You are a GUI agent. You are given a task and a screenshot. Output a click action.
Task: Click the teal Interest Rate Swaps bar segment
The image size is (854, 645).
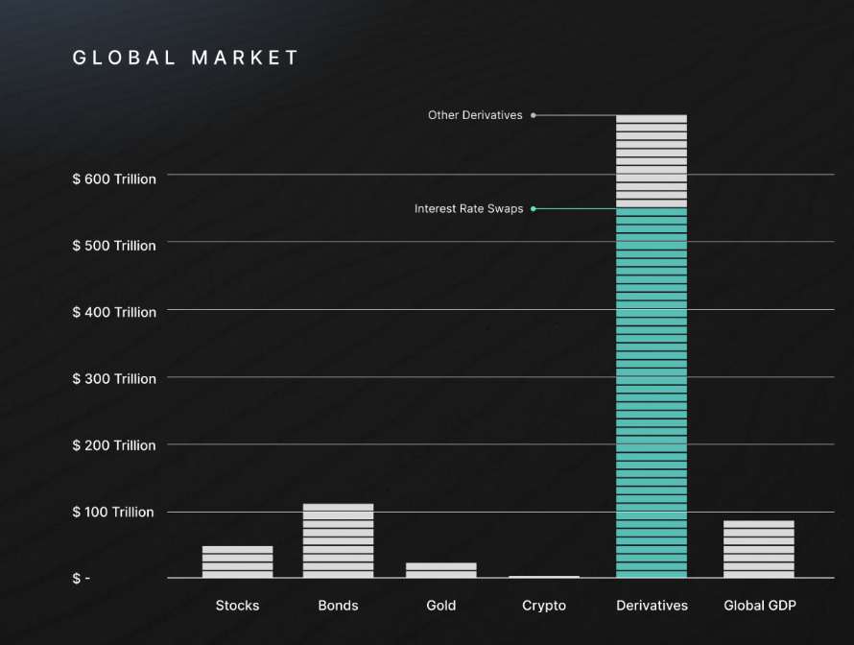pos(652,394)
